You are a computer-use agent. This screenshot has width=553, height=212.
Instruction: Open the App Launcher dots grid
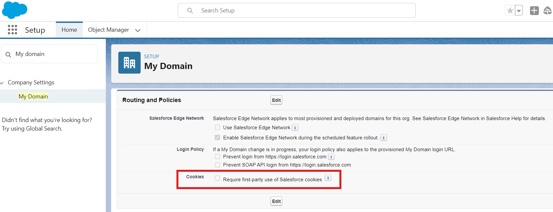point(12,30)
